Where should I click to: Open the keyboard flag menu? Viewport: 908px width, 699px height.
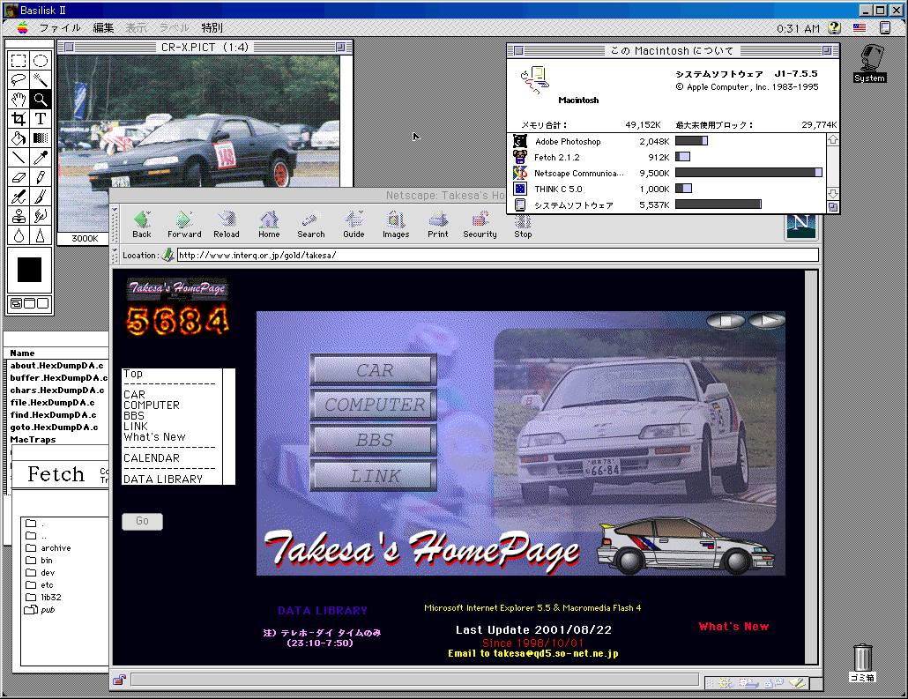[860, 28]
